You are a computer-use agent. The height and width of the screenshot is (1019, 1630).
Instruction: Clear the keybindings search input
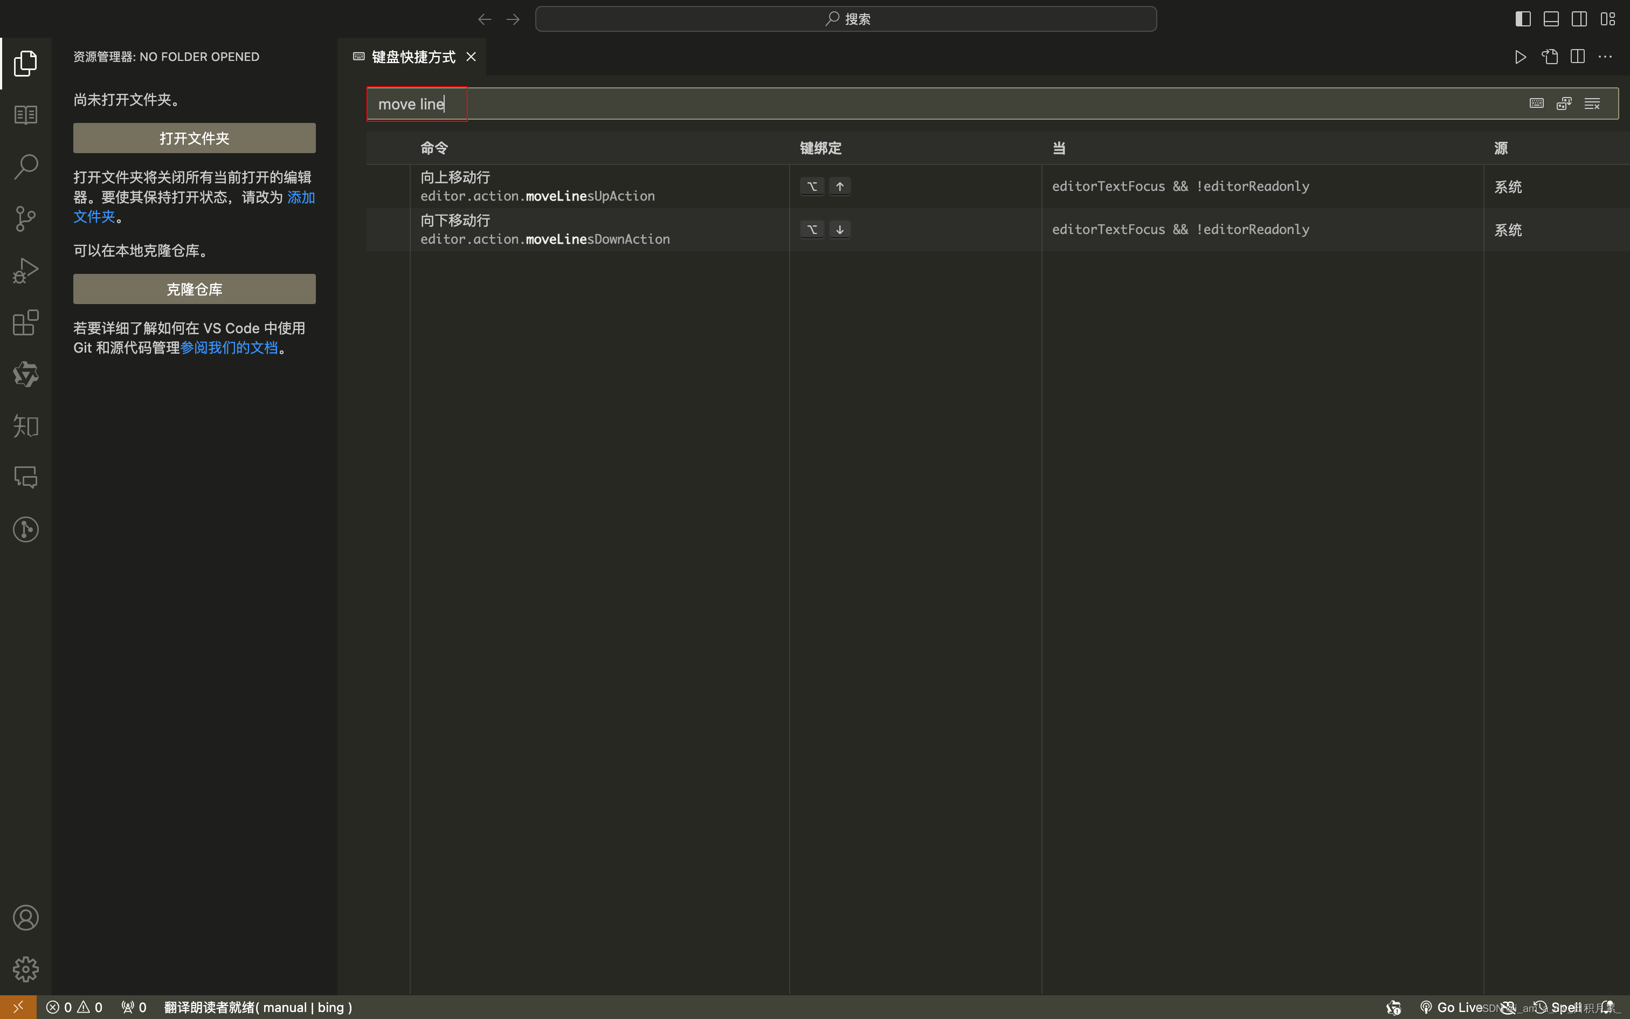click(x=1592, y=103)
